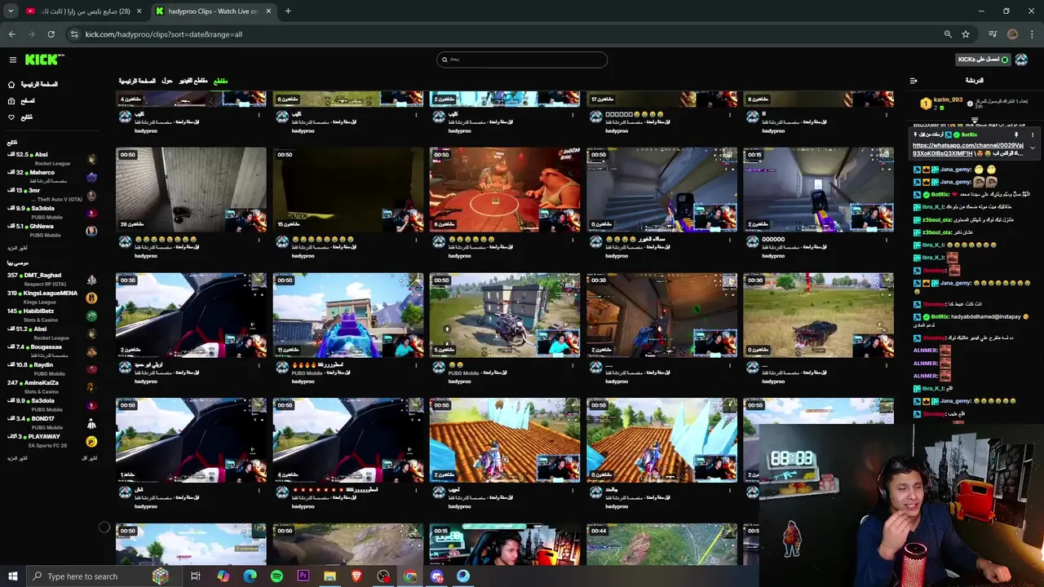The image size is (1044, 587).
Task: Open the pinned WhatsApp channel link in chat
Action: (x=968, y=149)
